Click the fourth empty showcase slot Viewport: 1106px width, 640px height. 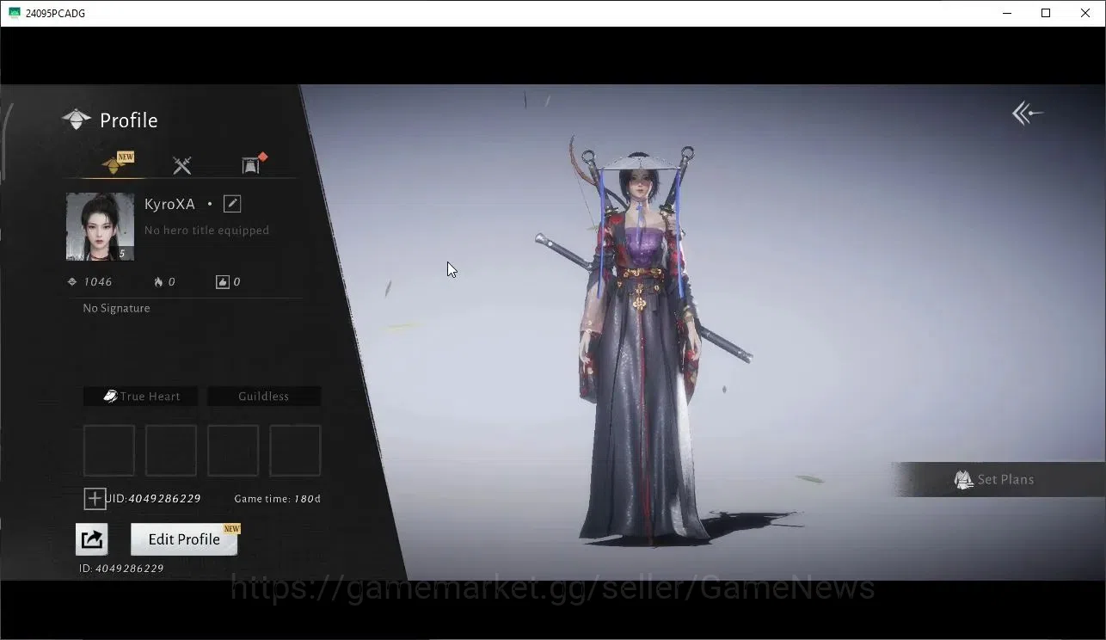295,450
